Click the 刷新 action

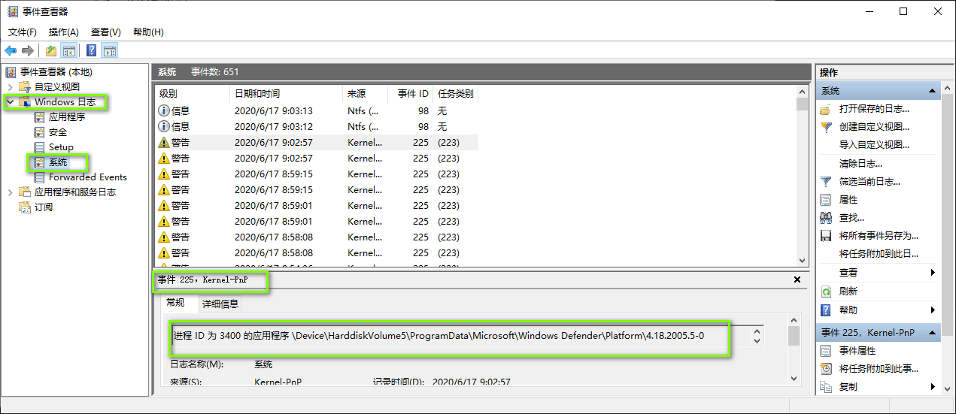[848, 292]
